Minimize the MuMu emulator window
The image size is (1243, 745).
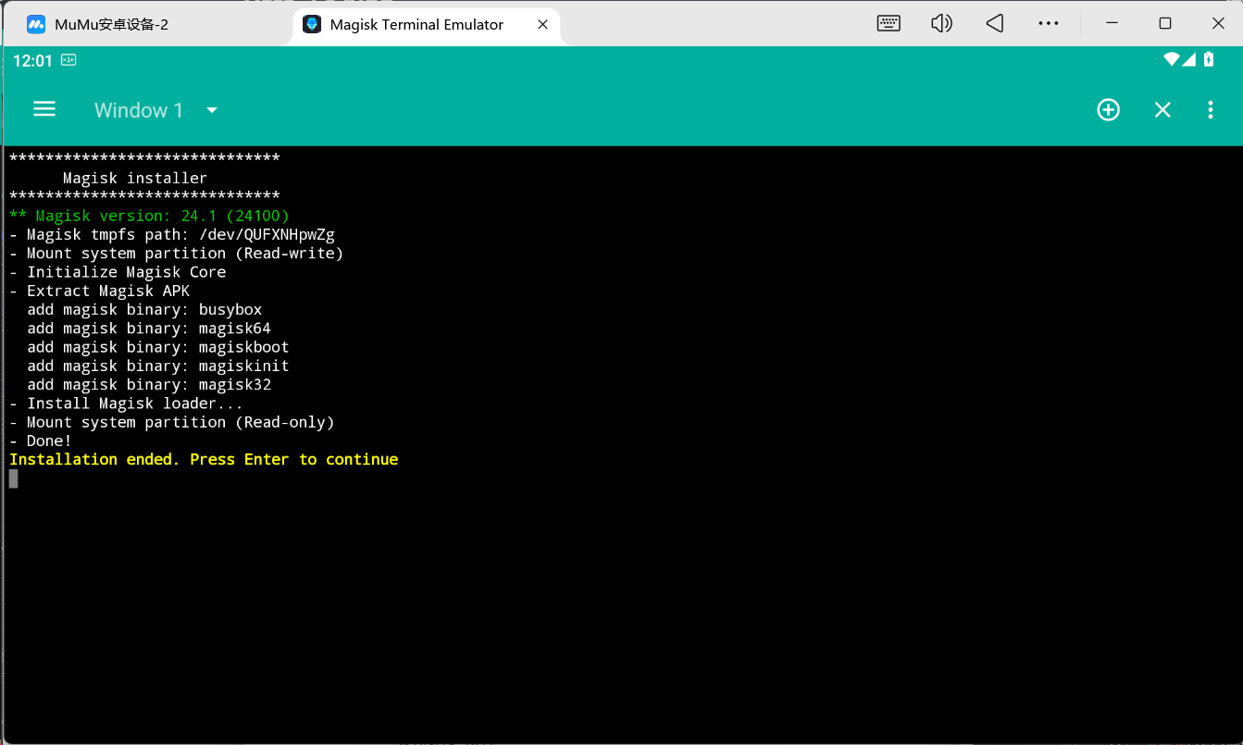(1111, 23)
